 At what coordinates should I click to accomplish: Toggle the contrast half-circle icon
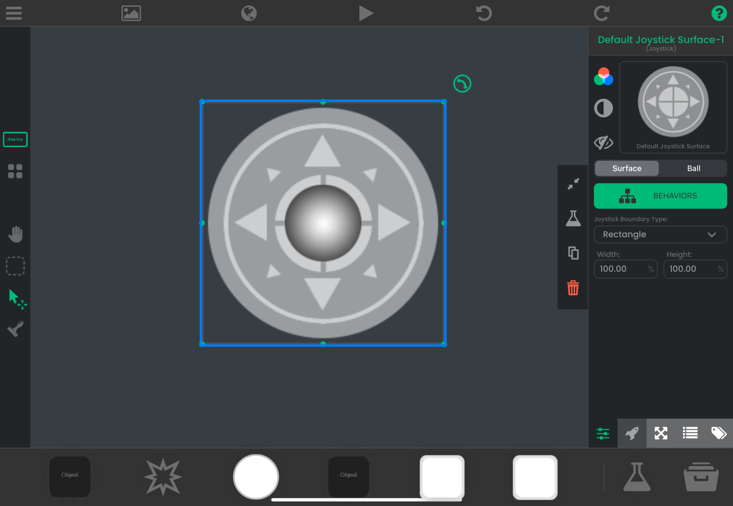604,108
